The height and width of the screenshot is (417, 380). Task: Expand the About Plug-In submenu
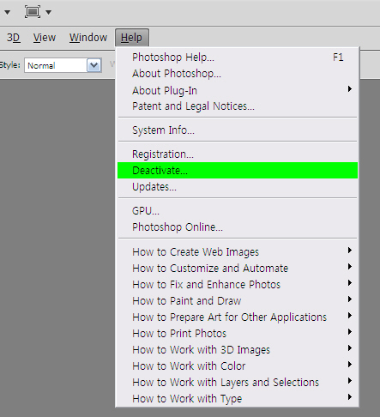(x=238, y=90)
